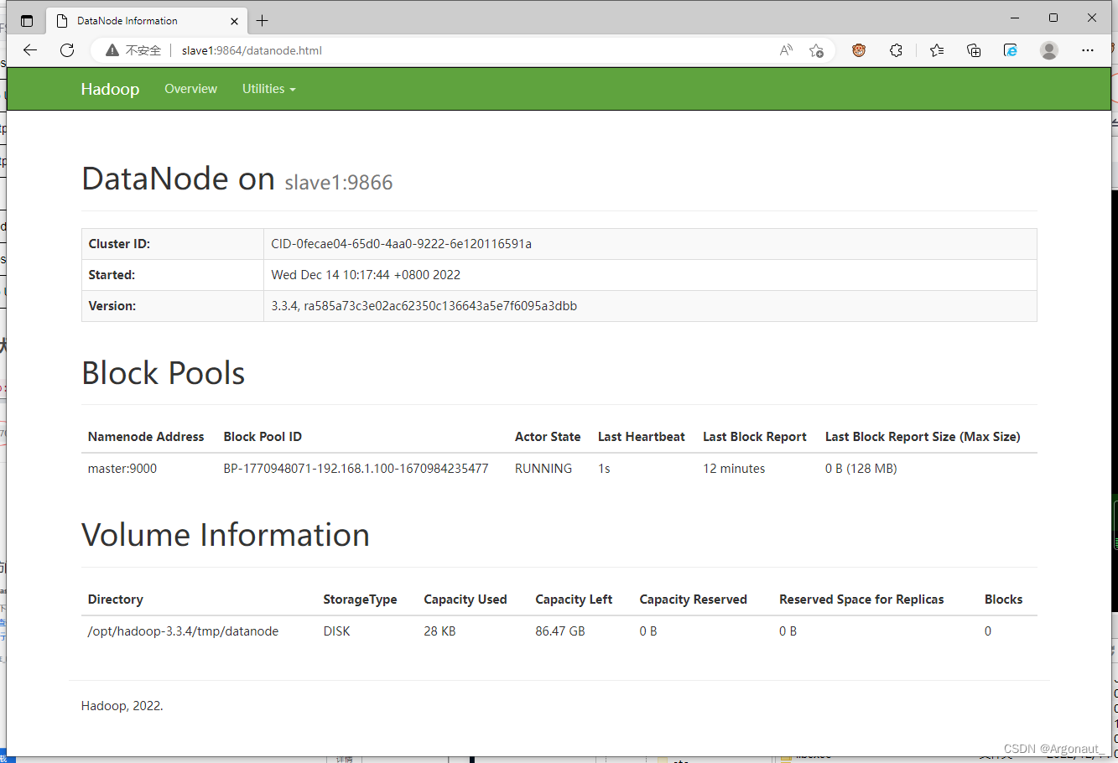This screenshot has height=763, width=1118.
Task: Click the RUNNING actor state cell
Action: pos(543,469)
